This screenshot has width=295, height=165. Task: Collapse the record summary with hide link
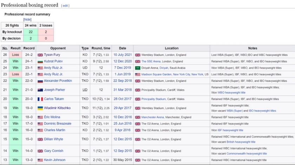tap(27, 19)
